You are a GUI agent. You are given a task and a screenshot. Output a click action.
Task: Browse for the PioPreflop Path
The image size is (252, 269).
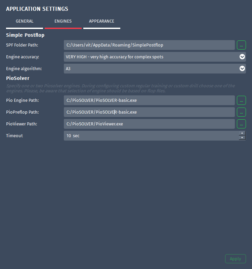click(241, 112)
